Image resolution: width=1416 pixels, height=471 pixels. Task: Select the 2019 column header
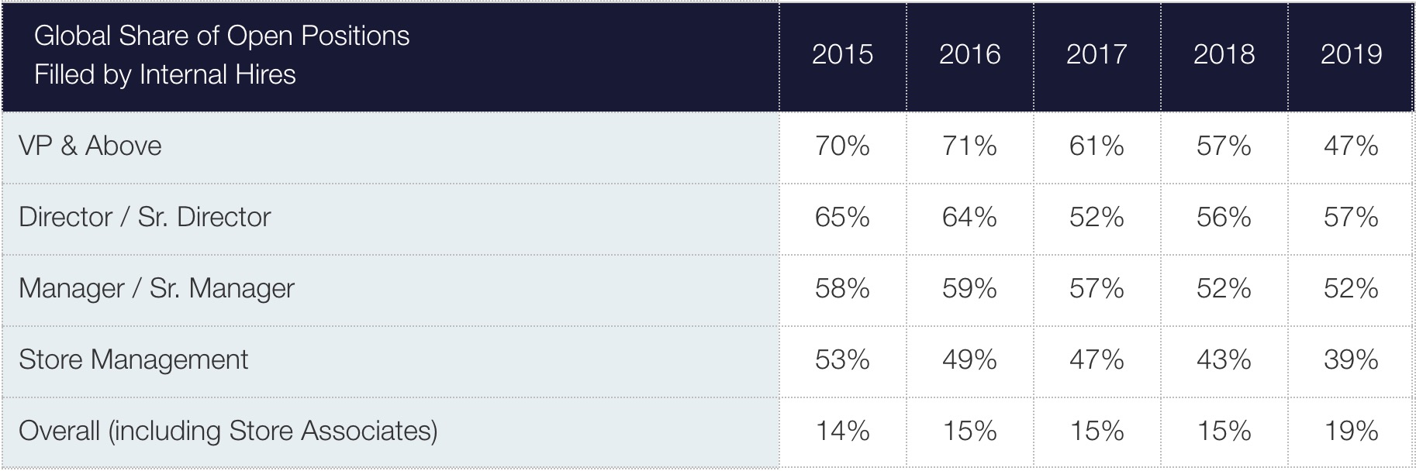pos(1351,54)
